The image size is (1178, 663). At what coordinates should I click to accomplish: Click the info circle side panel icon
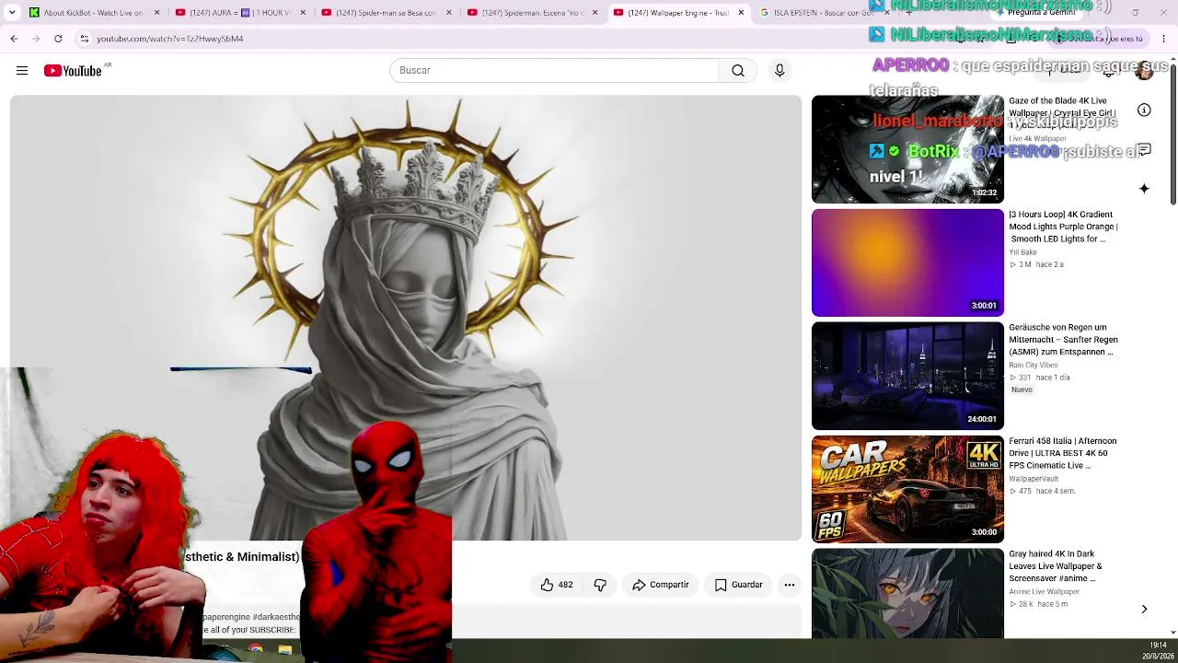(x=1144, y=110)
